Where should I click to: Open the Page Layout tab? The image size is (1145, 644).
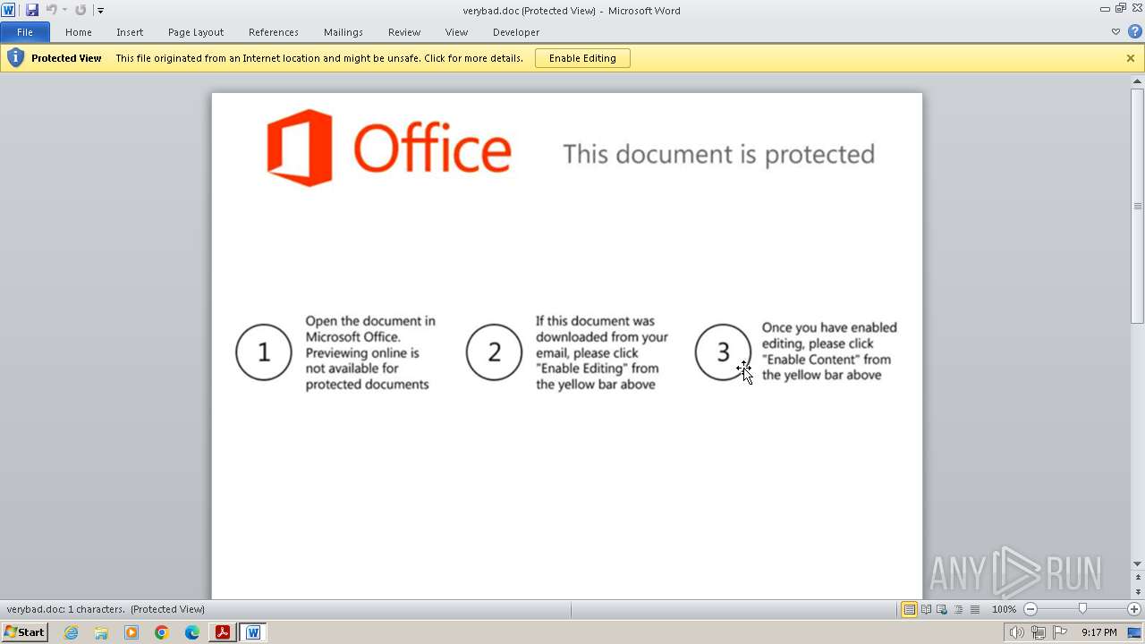pyautogui.click(x=196, y=32)
